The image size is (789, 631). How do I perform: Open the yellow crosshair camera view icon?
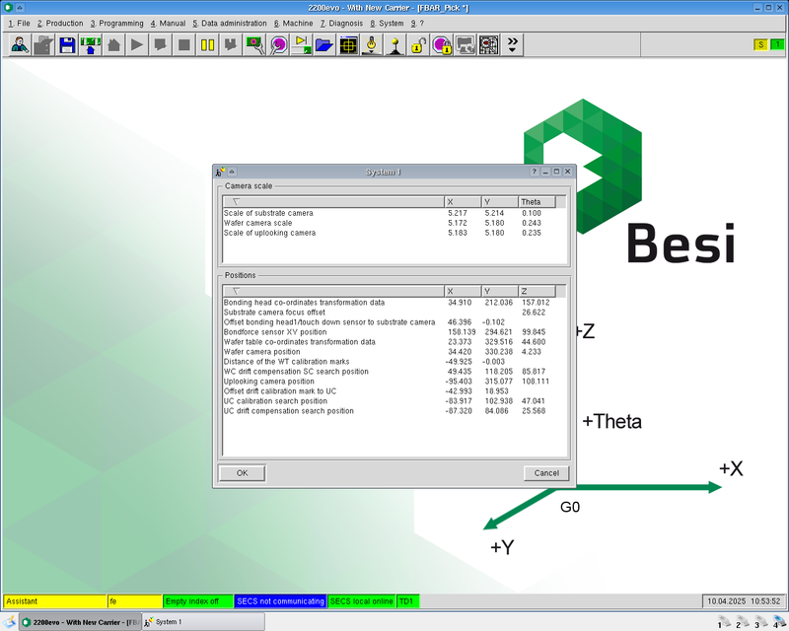[x=348, y=44]
